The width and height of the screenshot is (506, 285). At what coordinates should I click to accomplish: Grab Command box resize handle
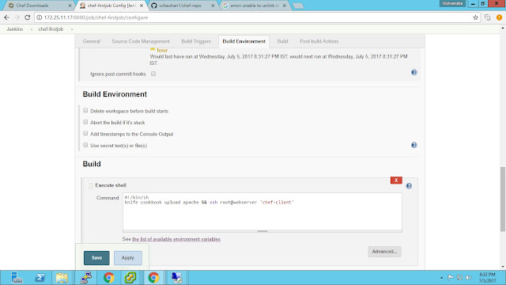[x=262, y=231]
